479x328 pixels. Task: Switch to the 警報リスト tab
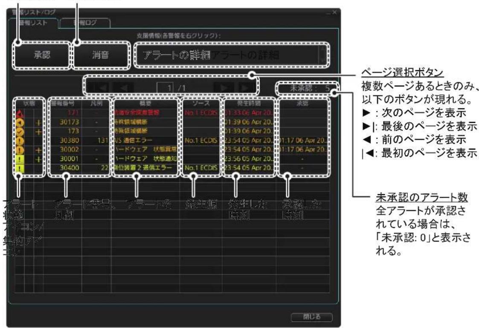[x=33, y=23]
